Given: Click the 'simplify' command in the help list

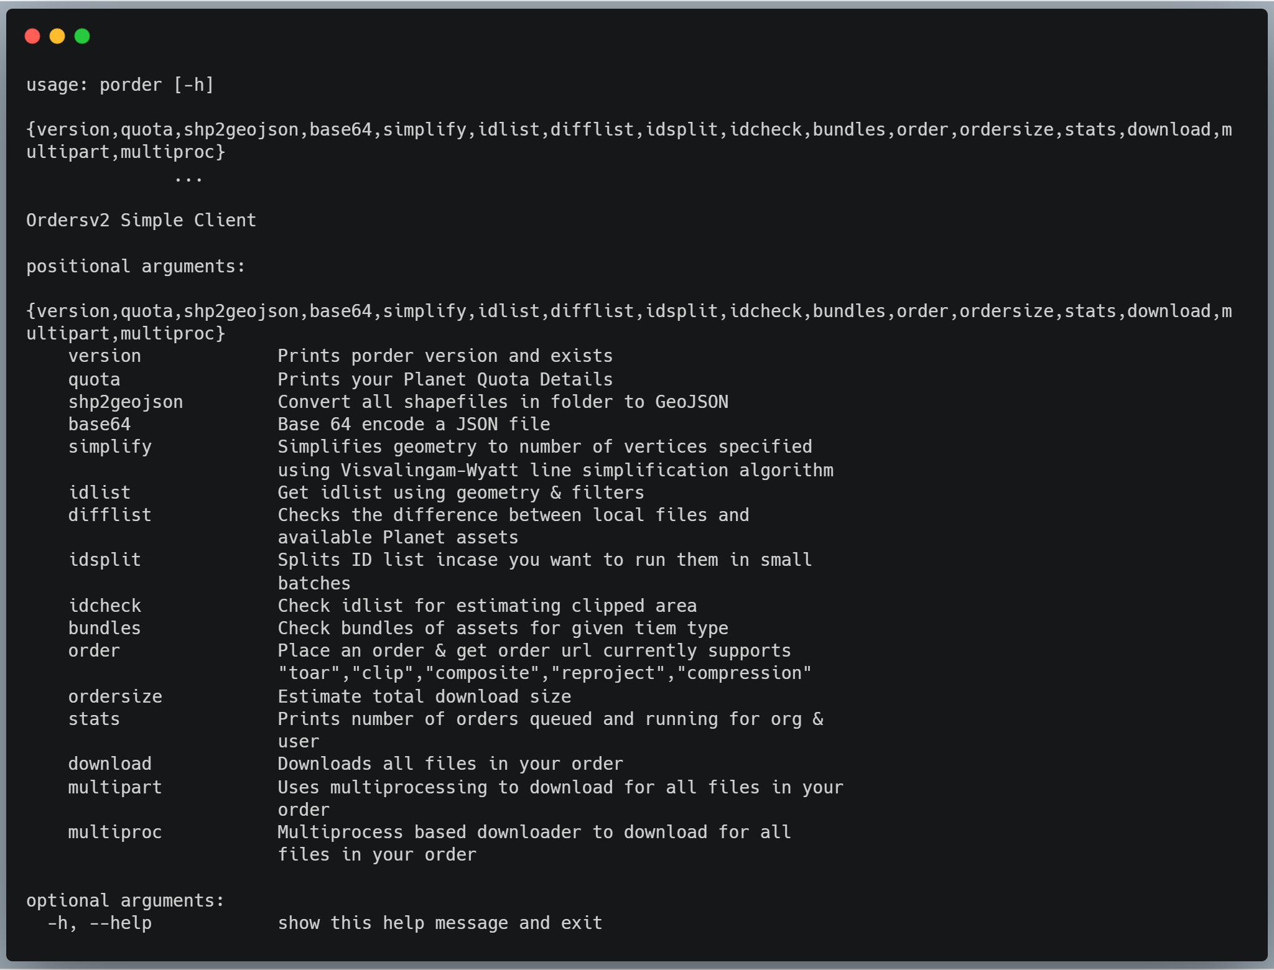Looking at the screenshot, I should [x=110, y=447].
